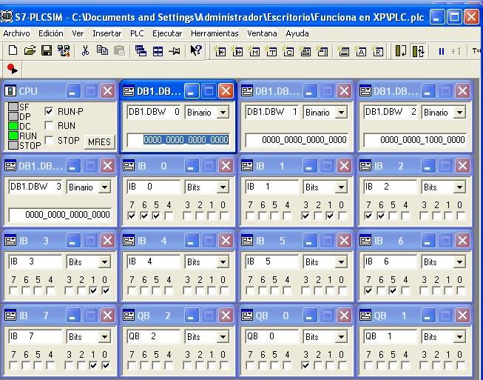Click the CPU subwindow title icon
The height and width of the screenshot is (380, 483).
pyautogui.click(x=10, y=91)
